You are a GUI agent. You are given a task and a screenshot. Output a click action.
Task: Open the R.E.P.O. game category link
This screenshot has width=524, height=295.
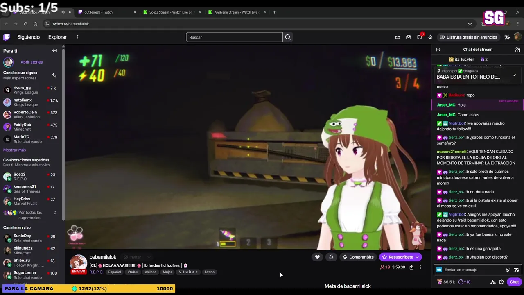(96, 272)
